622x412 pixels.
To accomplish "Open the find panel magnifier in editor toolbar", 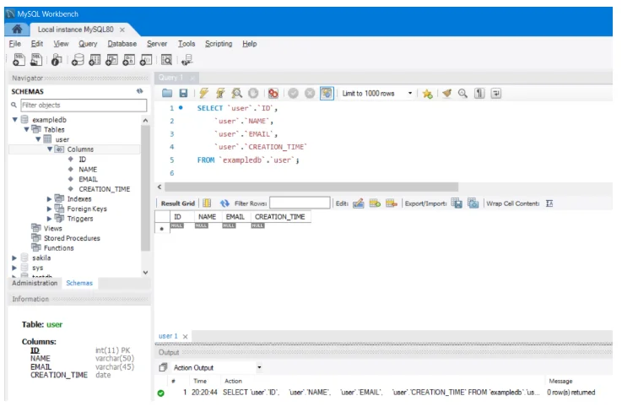I will [x=462, y=93].
